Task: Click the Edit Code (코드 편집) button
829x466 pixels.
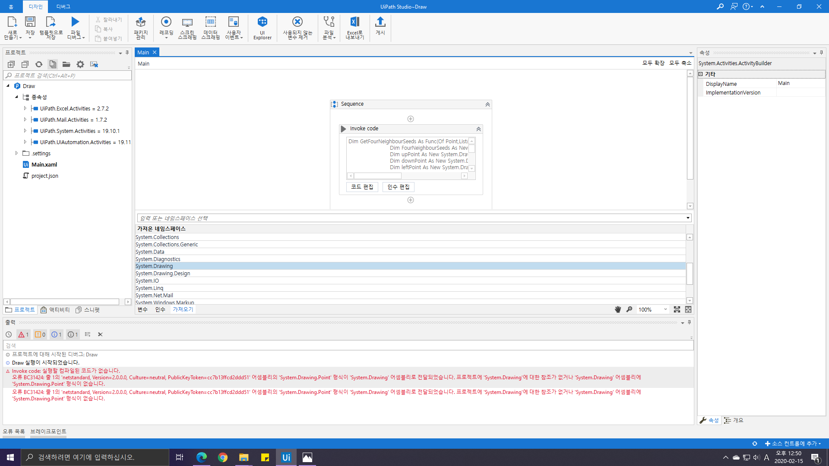Action: tap(362, 187)
